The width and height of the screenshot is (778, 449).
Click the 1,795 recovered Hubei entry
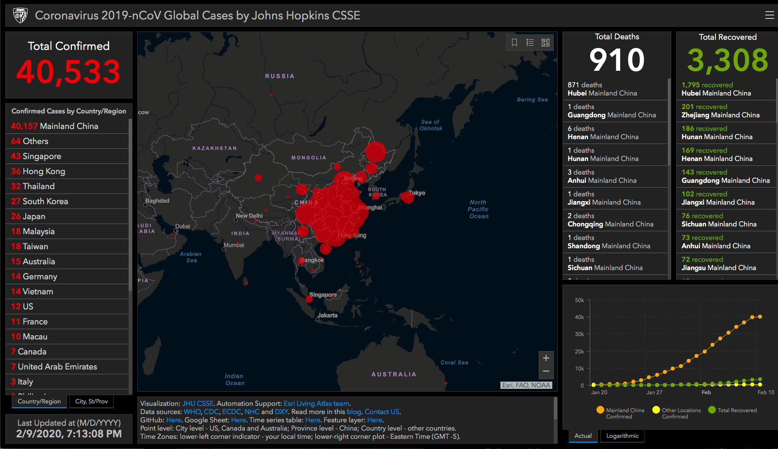point(727,89)
